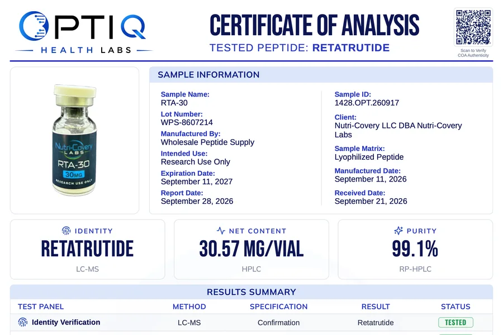Screen dimensions: 503x335
Task: Click the 'Lyophilized Peptide' sample matrix value
Action: [369, 157]
